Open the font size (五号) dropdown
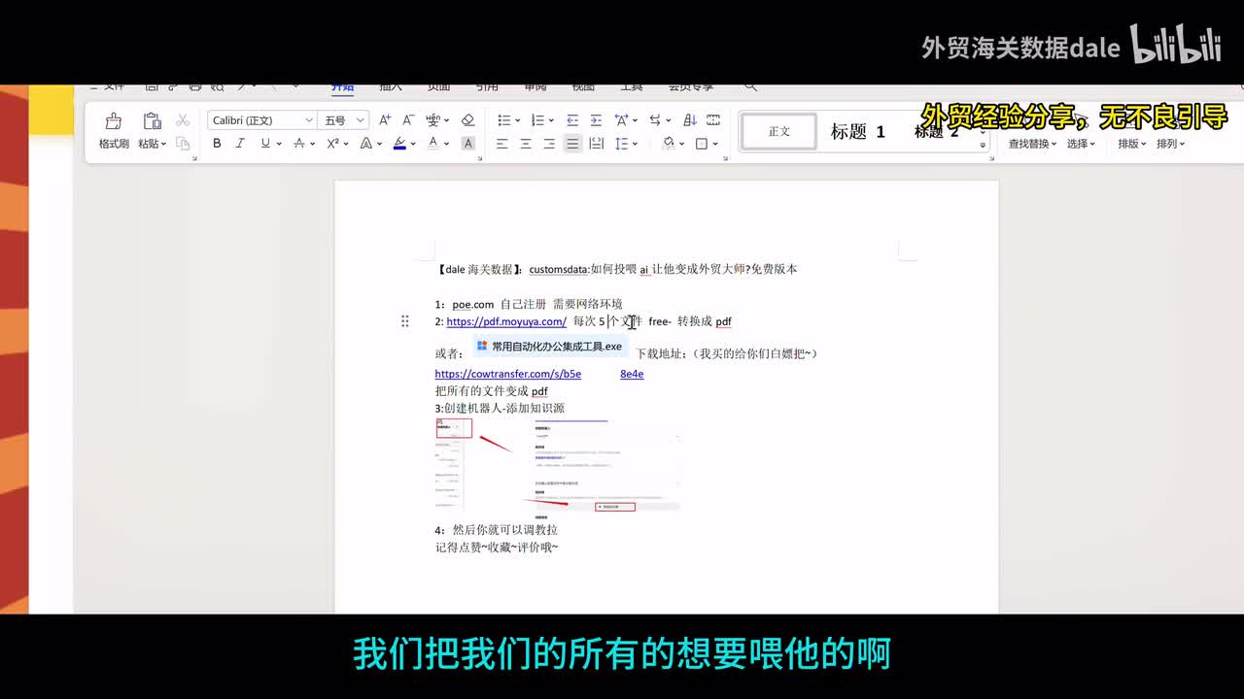The height and width of the screenshot is (699, 1244). [360, 120]
